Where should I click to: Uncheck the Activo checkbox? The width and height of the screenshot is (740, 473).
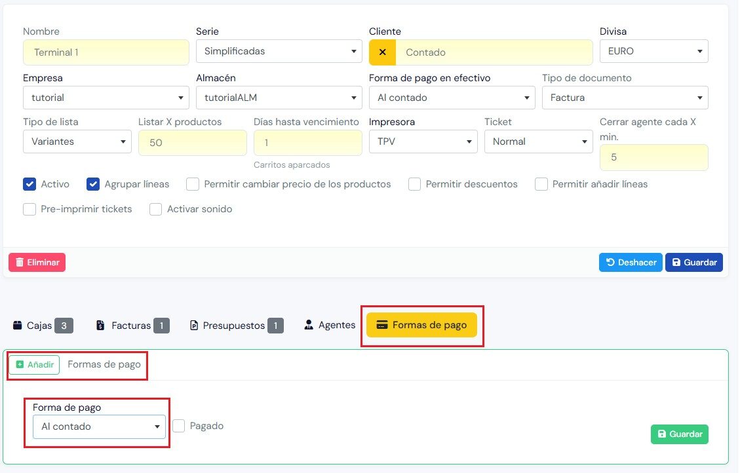tap(29, 184)
